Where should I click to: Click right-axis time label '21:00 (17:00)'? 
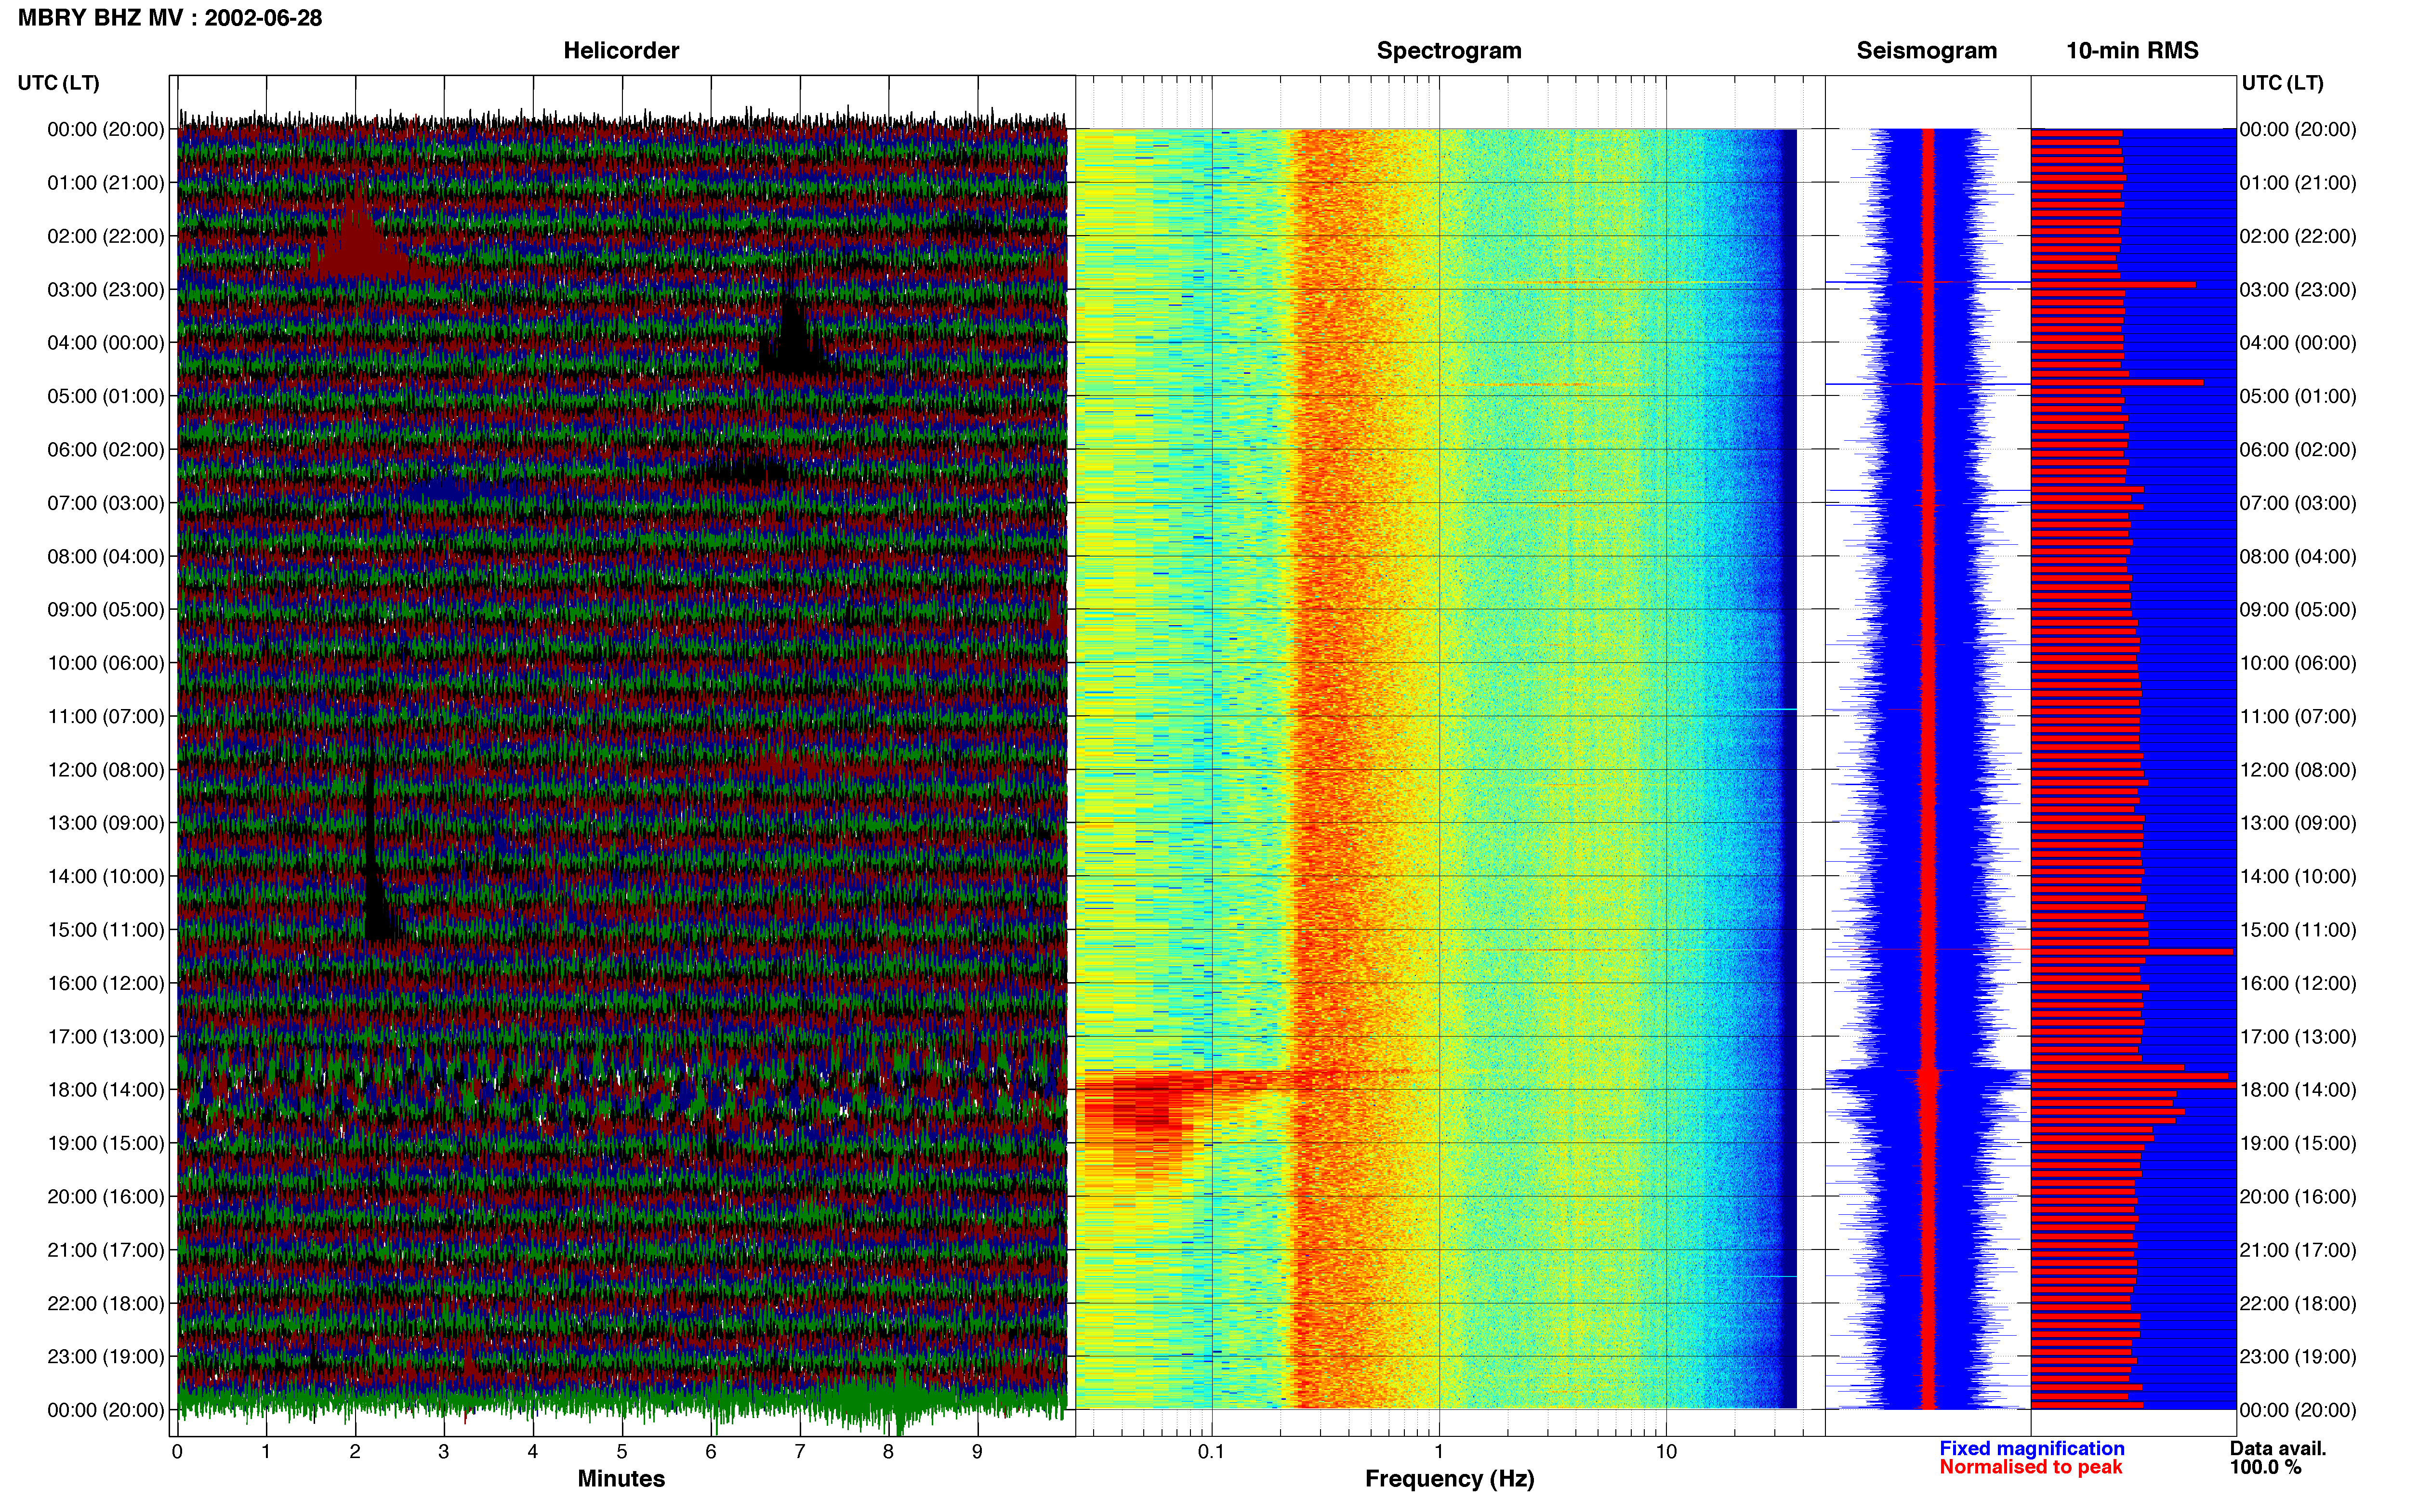(2298, 1250)
